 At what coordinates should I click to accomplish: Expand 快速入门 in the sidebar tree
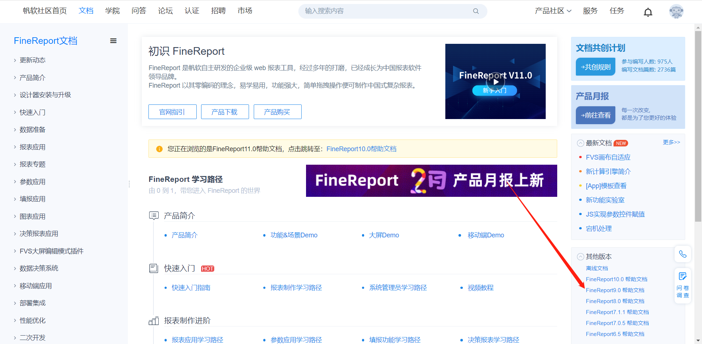click(15, 112)
